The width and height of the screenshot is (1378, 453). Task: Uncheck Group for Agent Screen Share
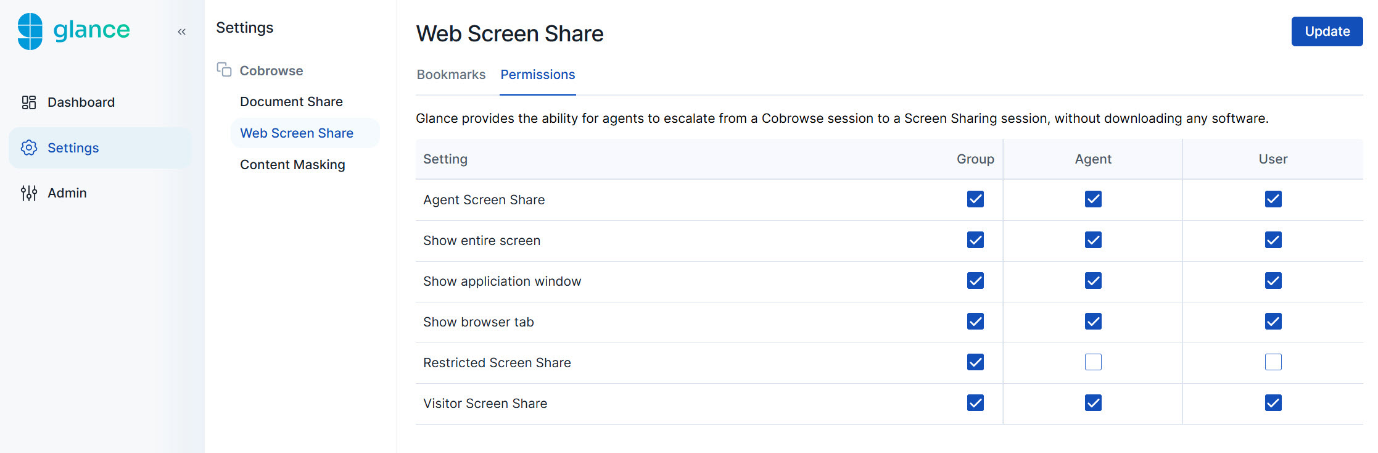[975, 199]
